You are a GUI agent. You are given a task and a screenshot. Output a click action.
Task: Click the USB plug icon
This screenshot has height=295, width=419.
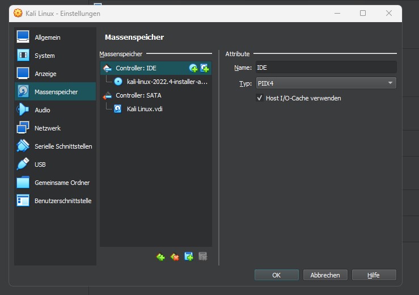click(23, 164)
